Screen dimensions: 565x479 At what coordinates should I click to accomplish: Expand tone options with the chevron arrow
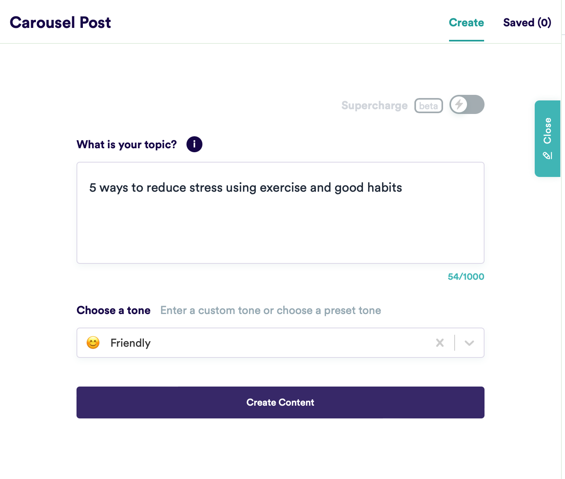469,343
